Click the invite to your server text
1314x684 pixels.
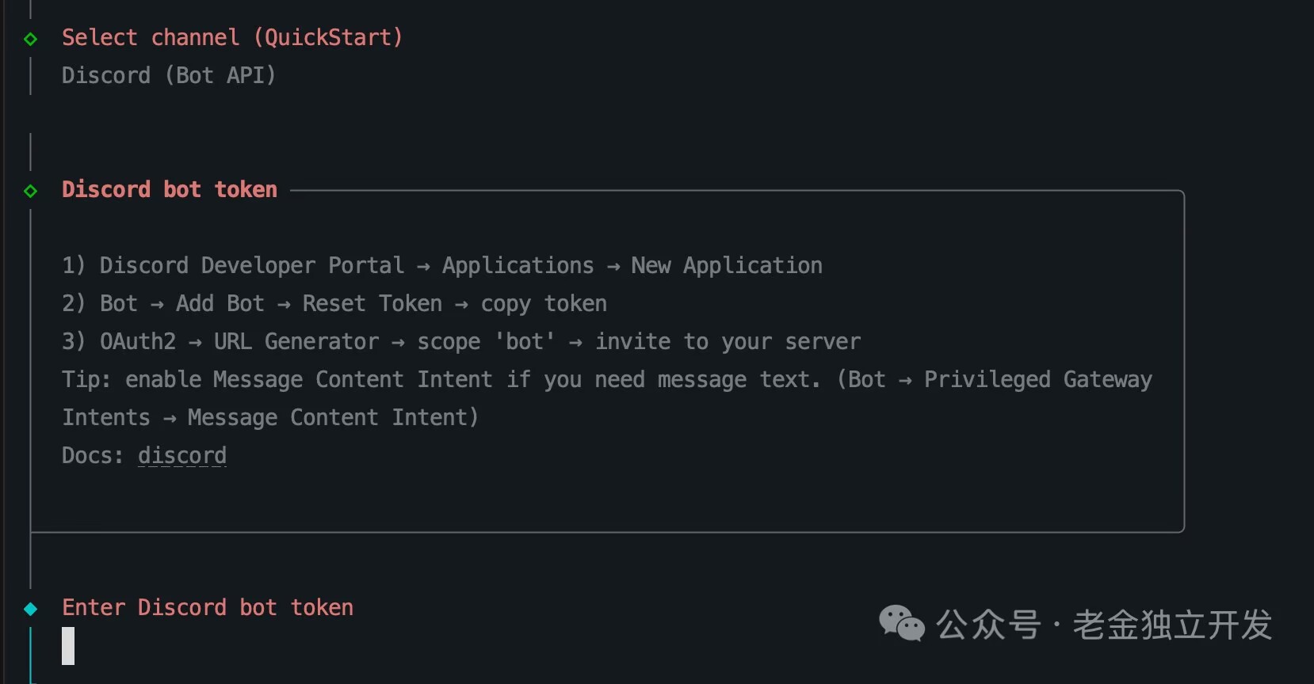tap(727, 342)
